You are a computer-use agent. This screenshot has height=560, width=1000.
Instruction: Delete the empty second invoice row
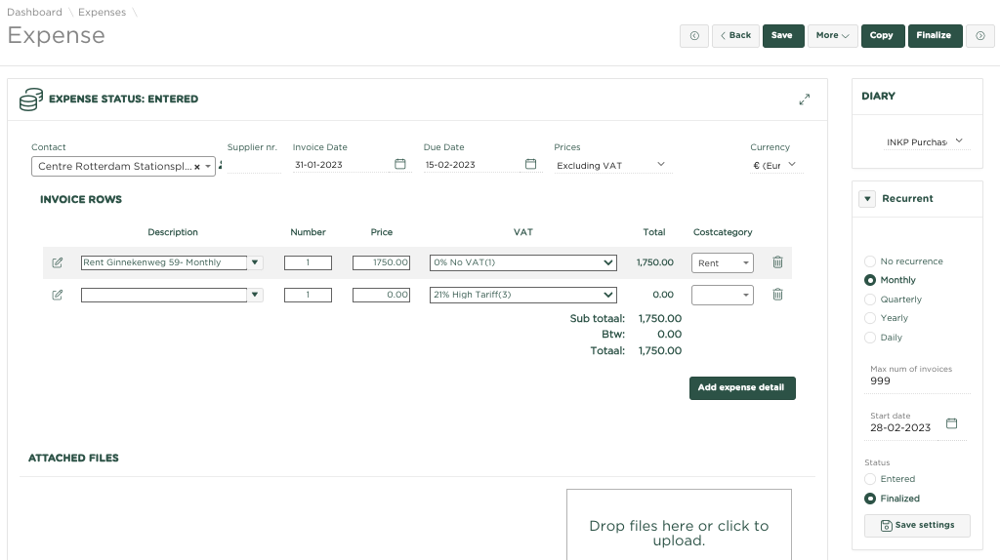777,295
